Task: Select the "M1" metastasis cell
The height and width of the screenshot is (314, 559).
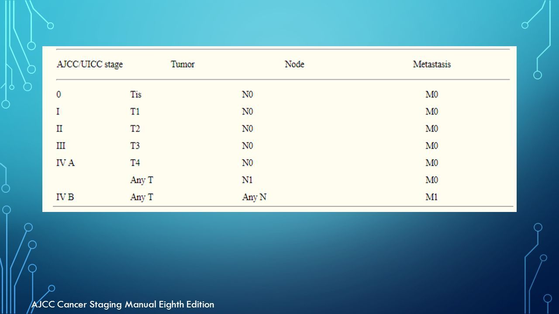Action: point(431,197)
